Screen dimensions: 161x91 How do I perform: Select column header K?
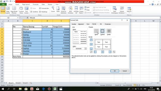[136, 21]
